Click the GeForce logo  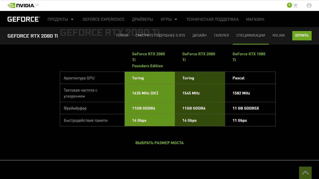24,19
